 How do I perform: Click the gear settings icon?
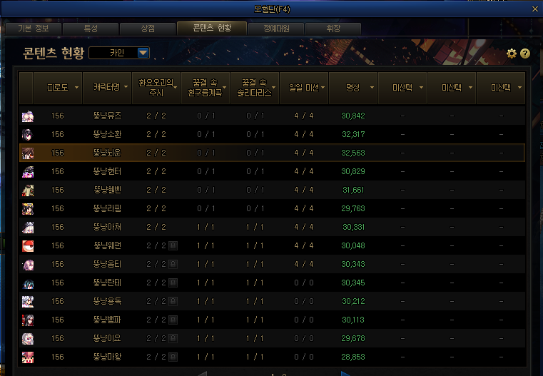click(511, 54)
